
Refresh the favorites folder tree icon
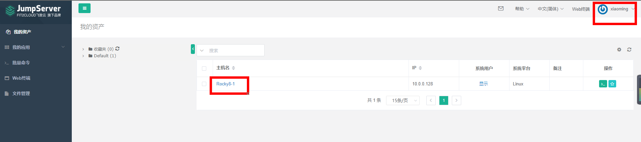pyautogui.click(x=117, y=49)
